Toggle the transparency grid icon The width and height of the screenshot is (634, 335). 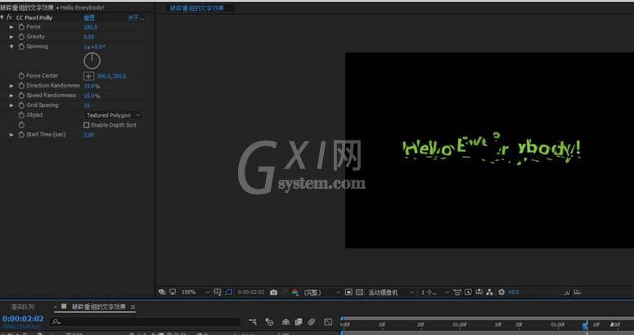tap(359, 293)
